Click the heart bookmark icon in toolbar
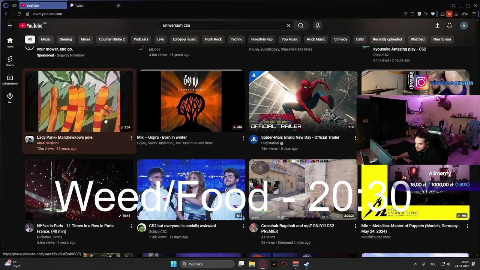 (x=433, y=14)
